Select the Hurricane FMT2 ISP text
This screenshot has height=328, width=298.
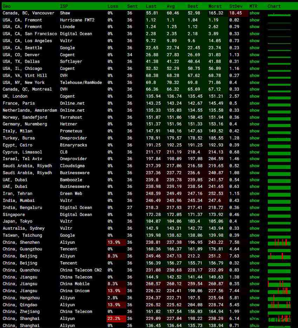click(77, 20)
